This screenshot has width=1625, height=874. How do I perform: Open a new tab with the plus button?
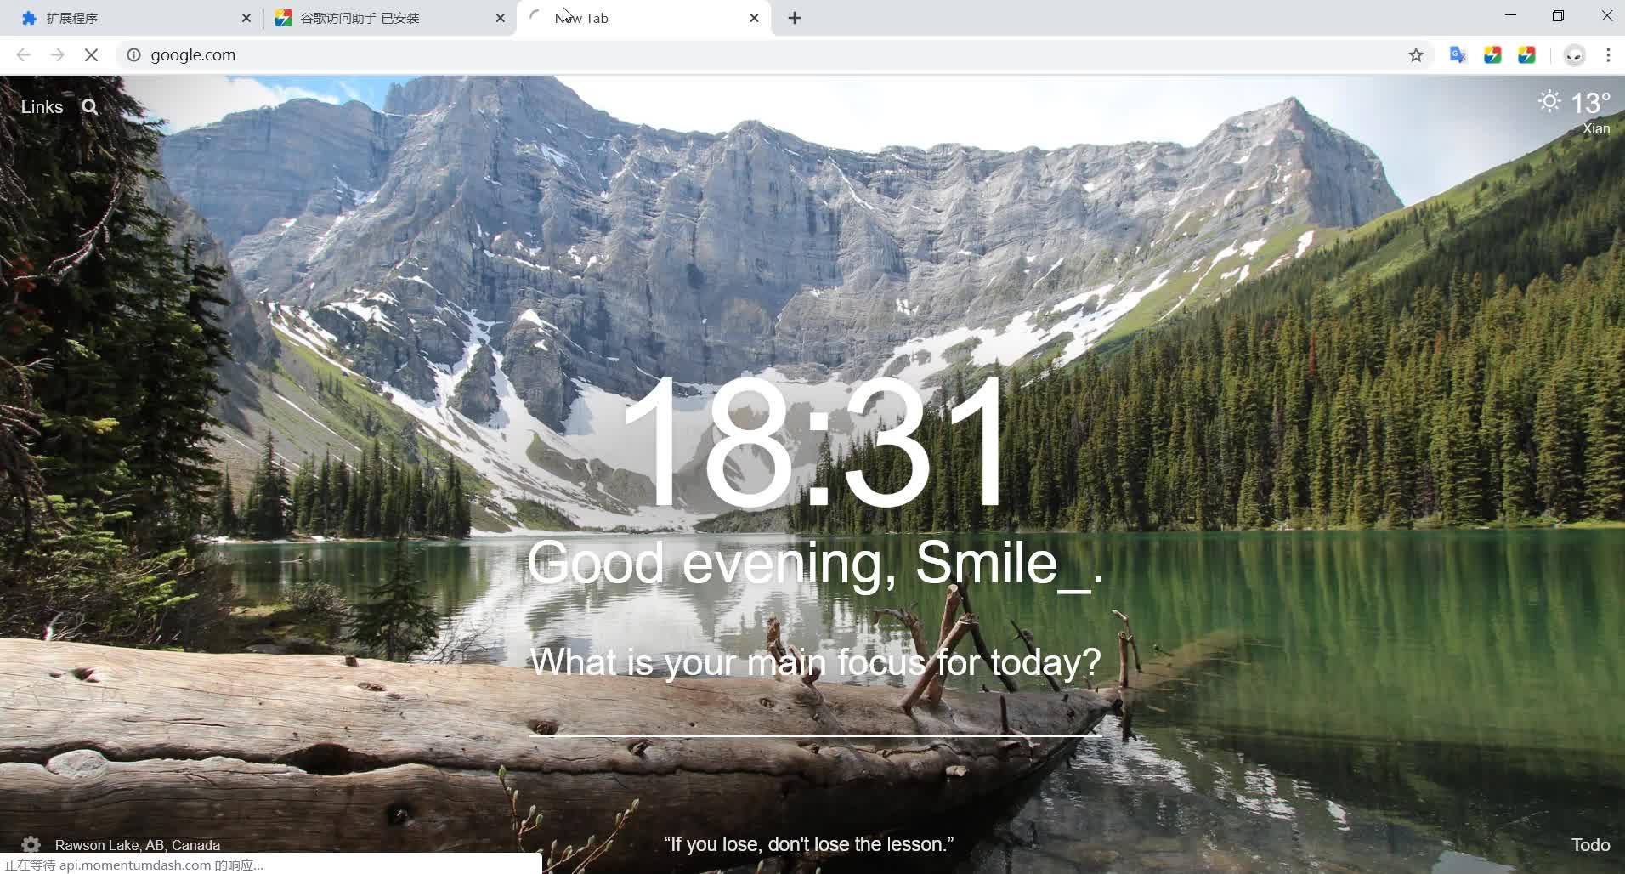[795, 18]
